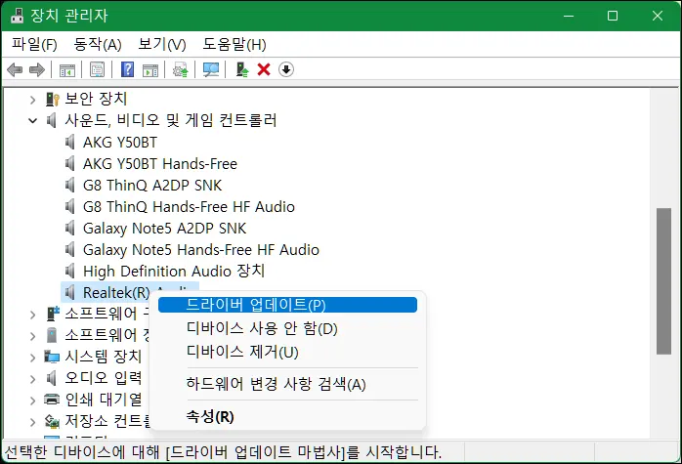The image size is (682, 464).
Task: Click the blue Help question-mark icon
Action: [127, 69]
